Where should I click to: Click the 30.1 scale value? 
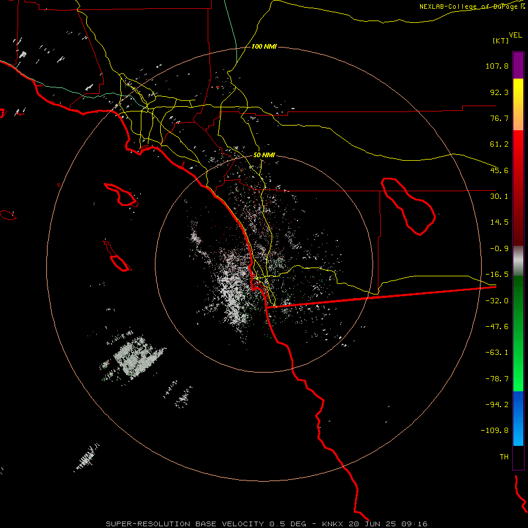(x=499, y=197)
